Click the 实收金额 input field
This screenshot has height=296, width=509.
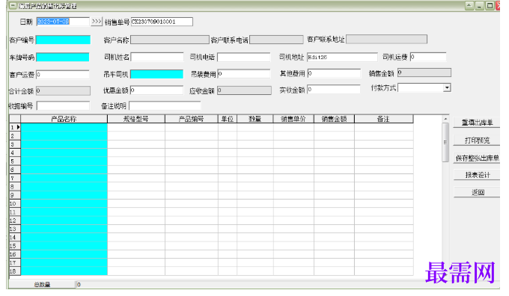[334, 89]
